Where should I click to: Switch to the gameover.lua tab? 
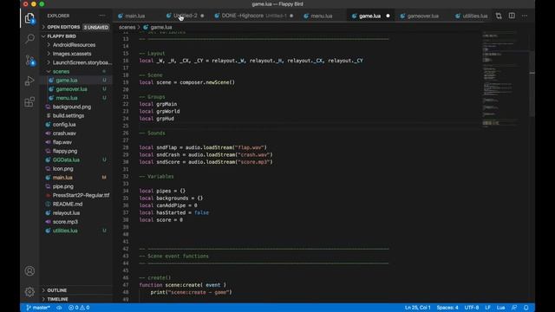pos(422,16)
